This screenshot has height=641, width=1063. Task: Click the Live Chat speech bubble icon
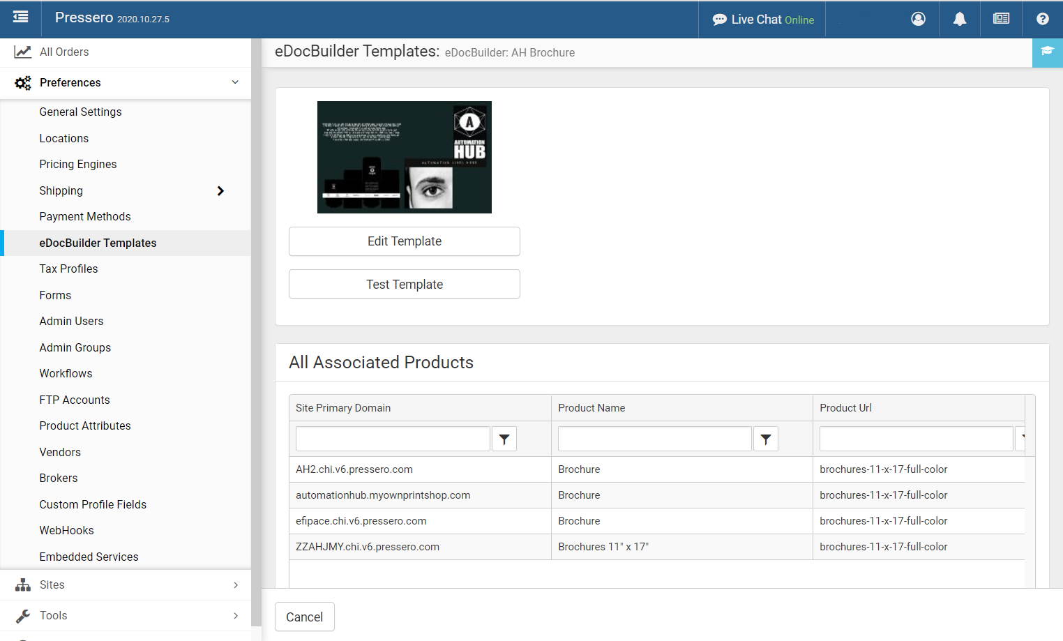tap(719, 20)
